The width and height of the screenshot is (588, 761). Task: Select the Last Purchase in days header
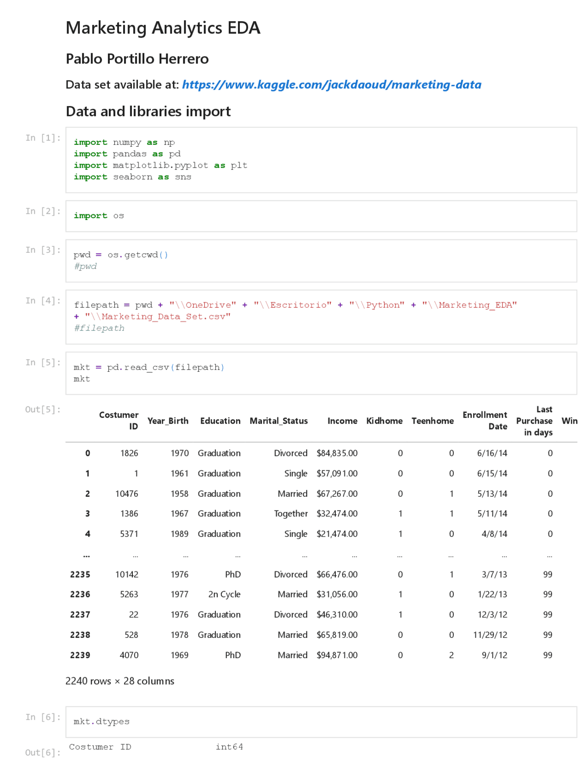click(534, 421)
